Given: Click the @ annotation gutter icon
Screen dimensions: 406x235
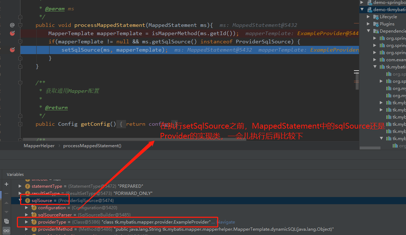Looking at the screenshot, I should pos(12,25).
